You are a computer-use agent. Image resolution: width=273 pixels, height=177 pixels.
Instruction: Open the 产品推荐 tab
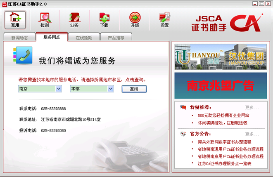tap(116, 38)
